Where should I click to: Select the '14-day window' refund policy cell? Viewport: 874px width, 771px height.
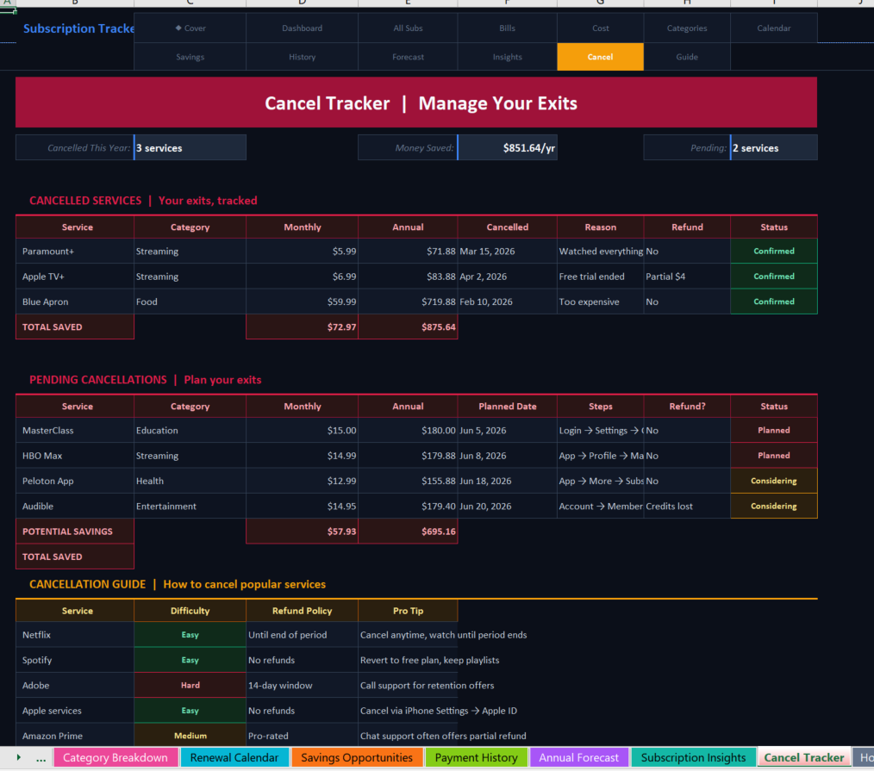(x=303, y=685)
